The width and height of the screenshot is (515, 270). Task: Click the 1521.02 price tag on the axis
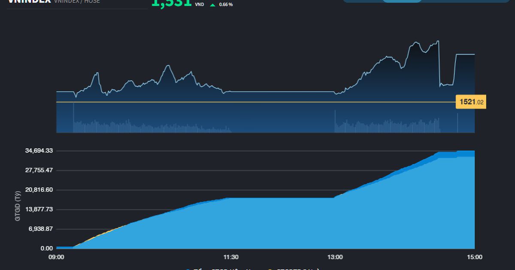470,102
